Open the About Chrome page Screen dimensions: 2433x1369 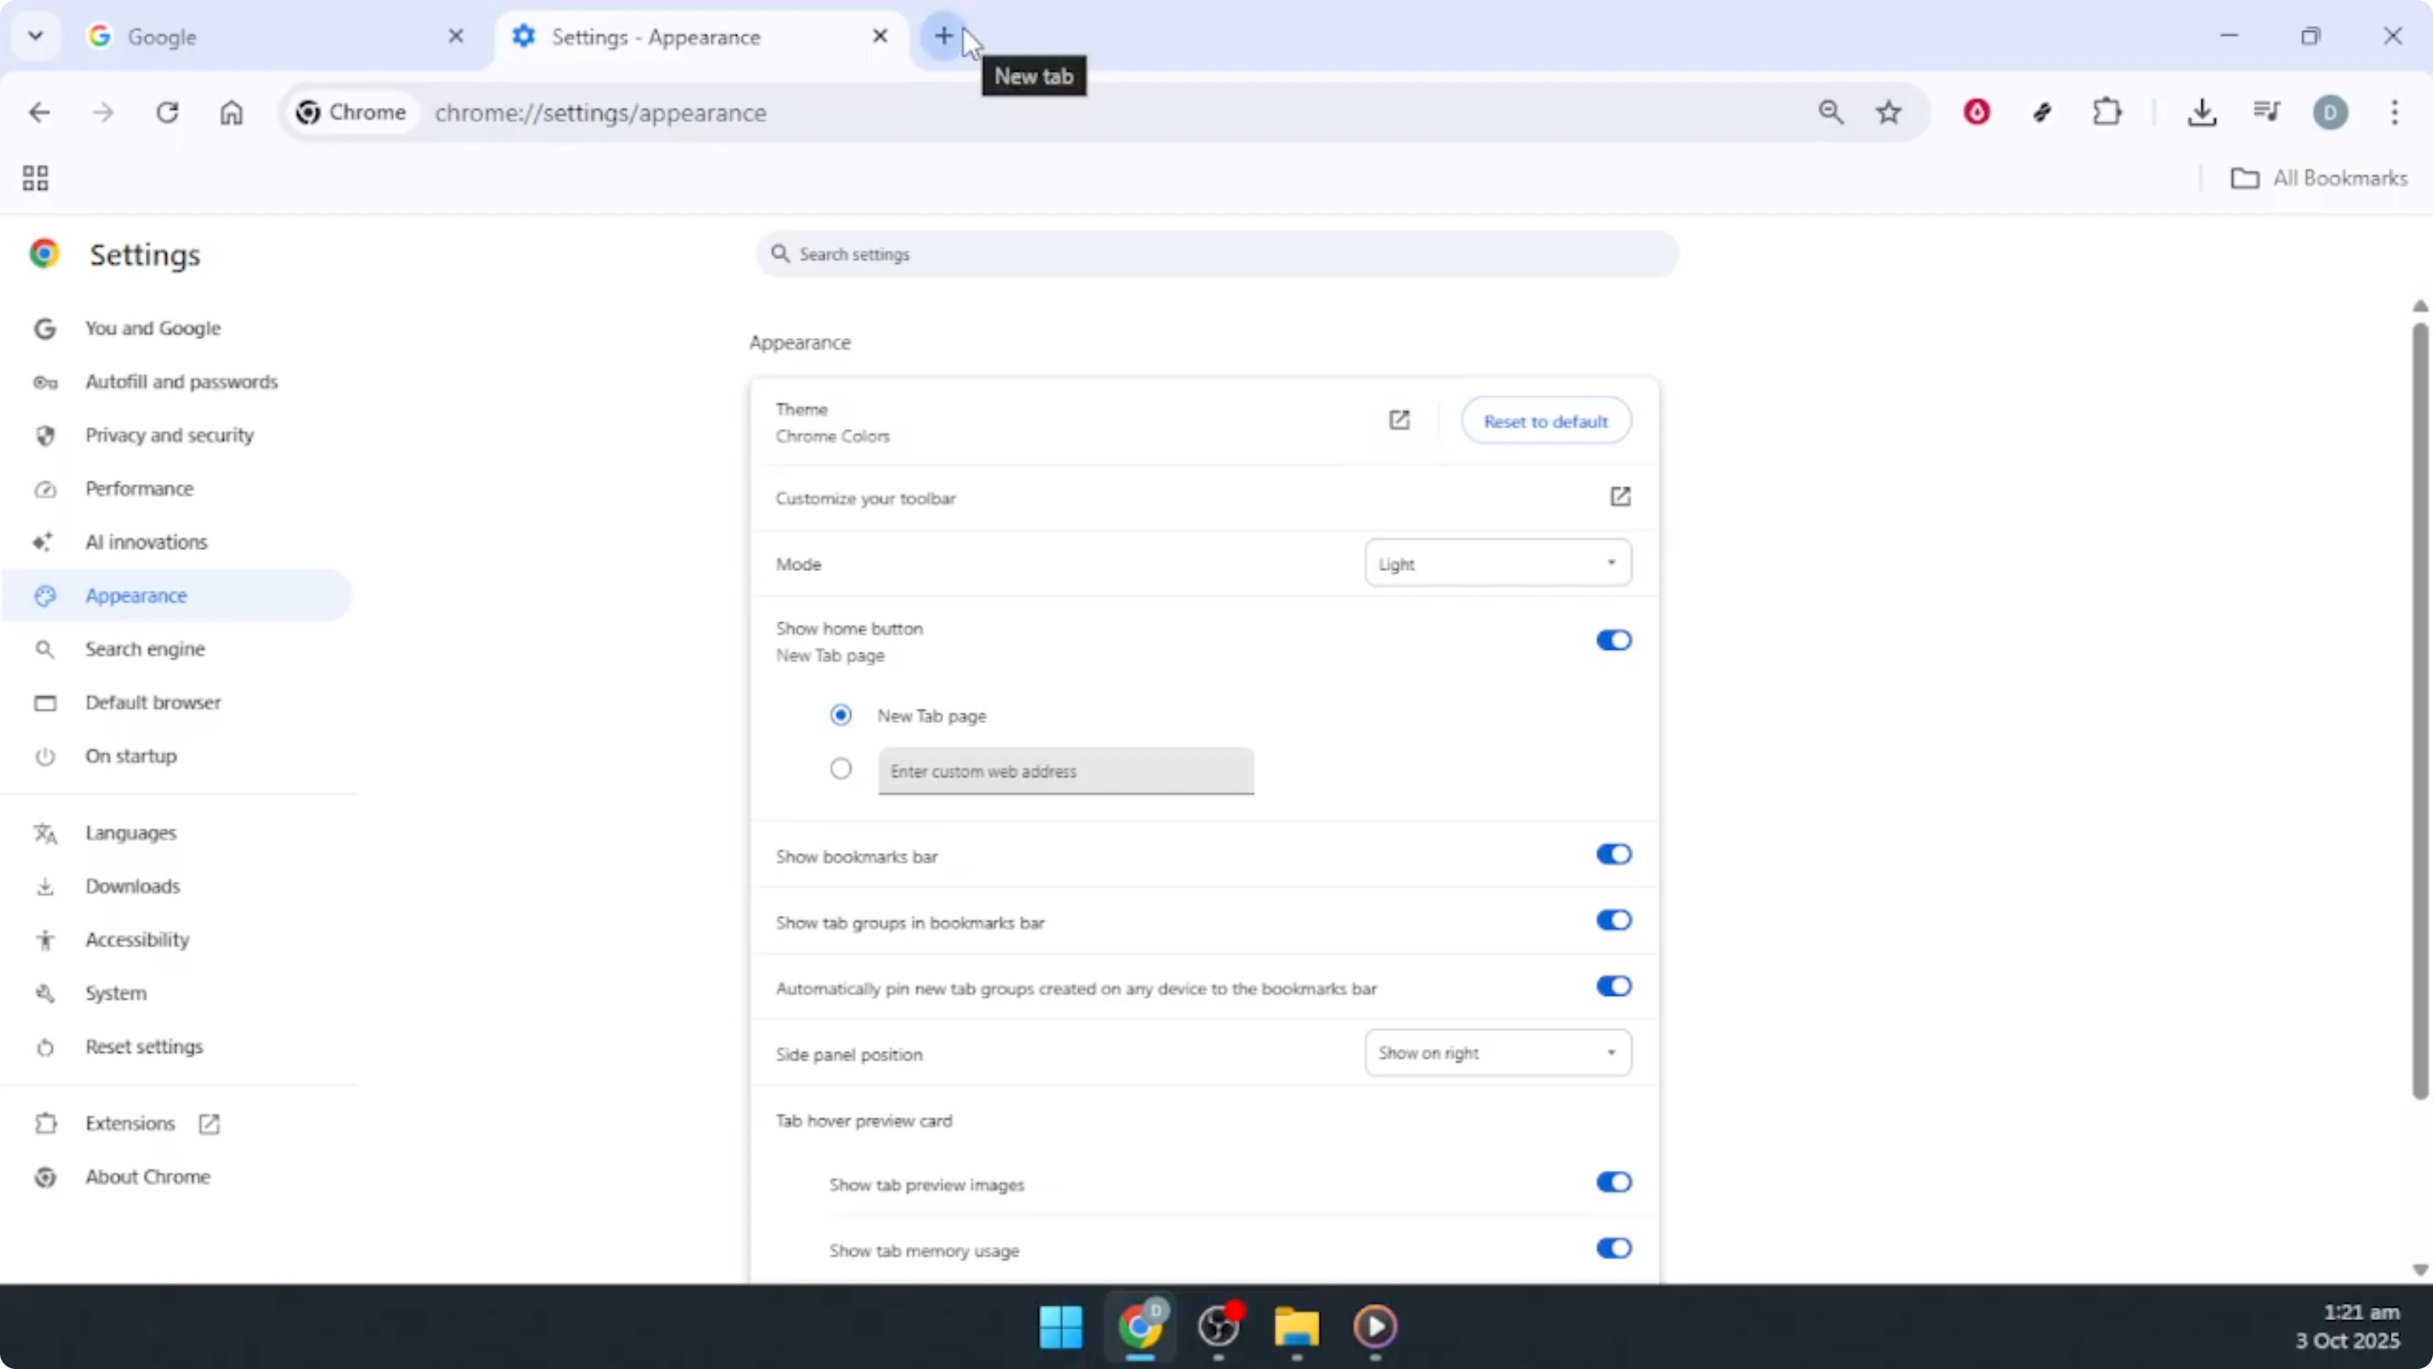(146, 1177)
